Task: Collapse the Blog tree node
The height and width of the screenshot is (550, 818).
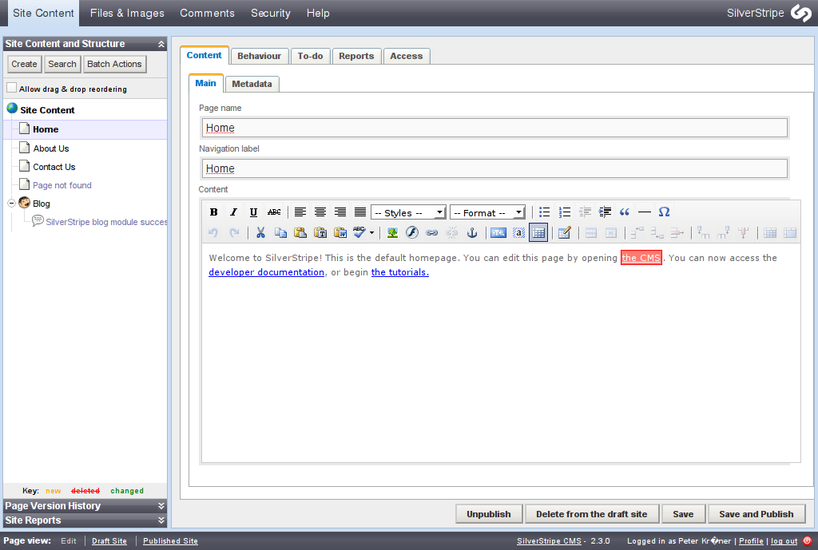Action: 11,204
